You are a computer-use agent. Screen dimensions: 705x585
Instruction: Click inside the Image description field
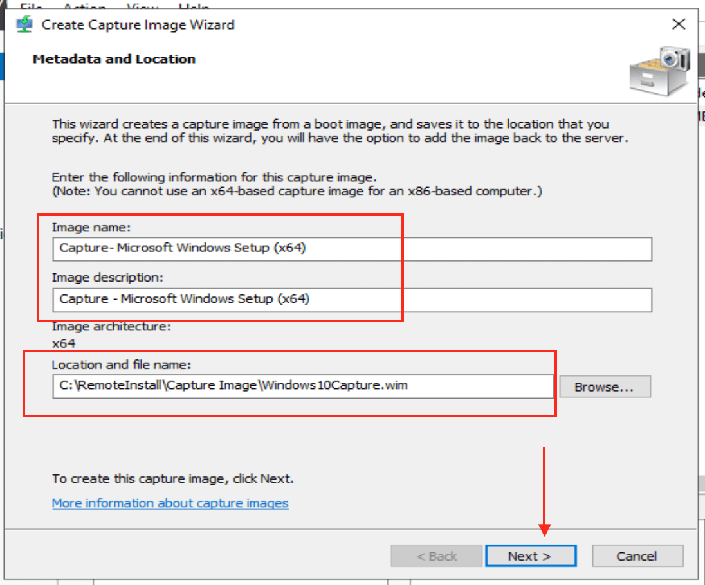pos(352,299)
